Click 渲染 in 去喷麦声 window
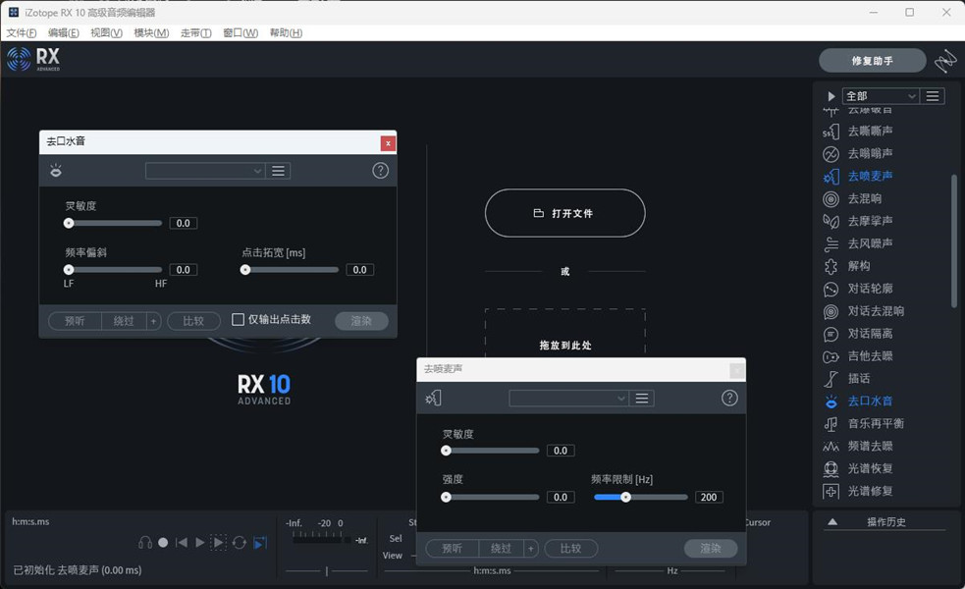The image size is (965, 589). [711, 549]
